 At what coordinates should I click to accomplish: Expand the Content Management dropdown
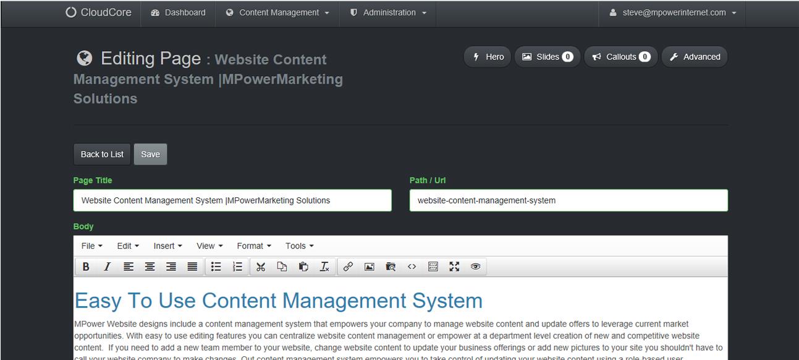tap(277, 13)
